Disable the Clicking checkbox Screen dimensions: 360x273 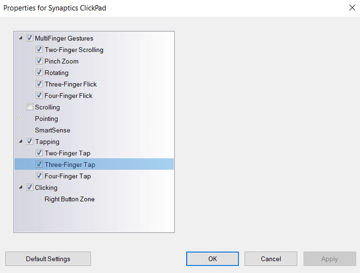coord(29,187)
